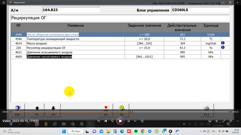The width and height of the screenshot is (241, 135).
Task: Click the Заданное значение column header
Action: click(144, 25)
